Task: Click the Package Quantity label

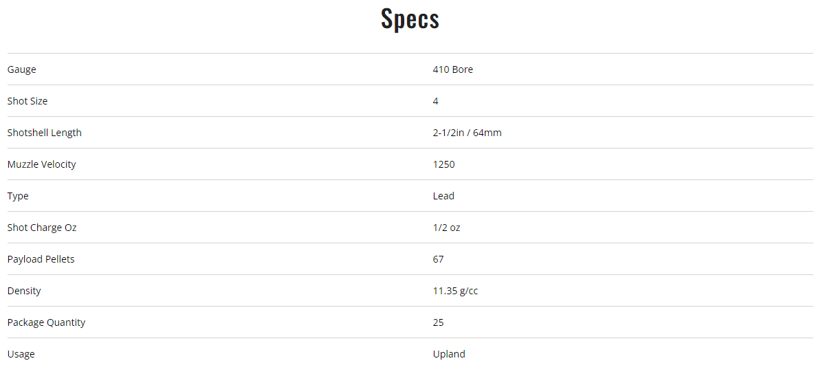Action: 46,322
